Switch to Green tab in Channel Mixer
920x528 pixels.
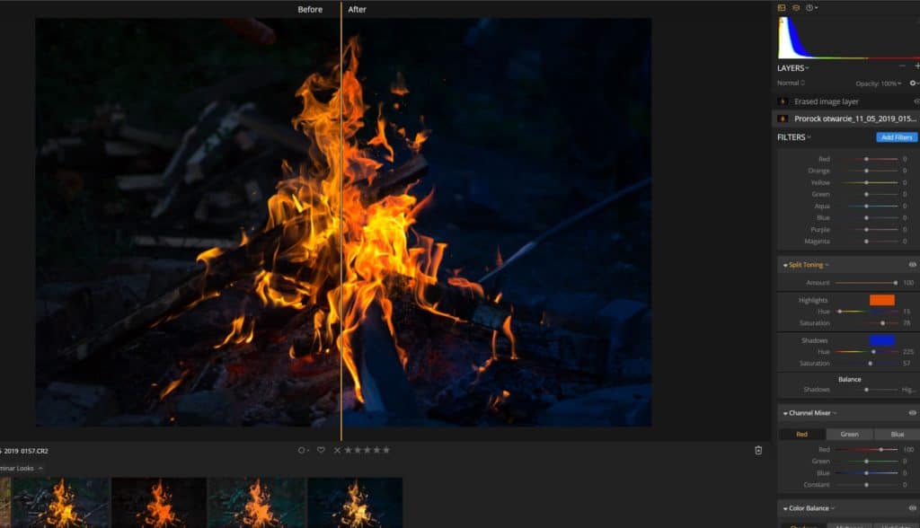pyautogui.click(x=849, y=435)
